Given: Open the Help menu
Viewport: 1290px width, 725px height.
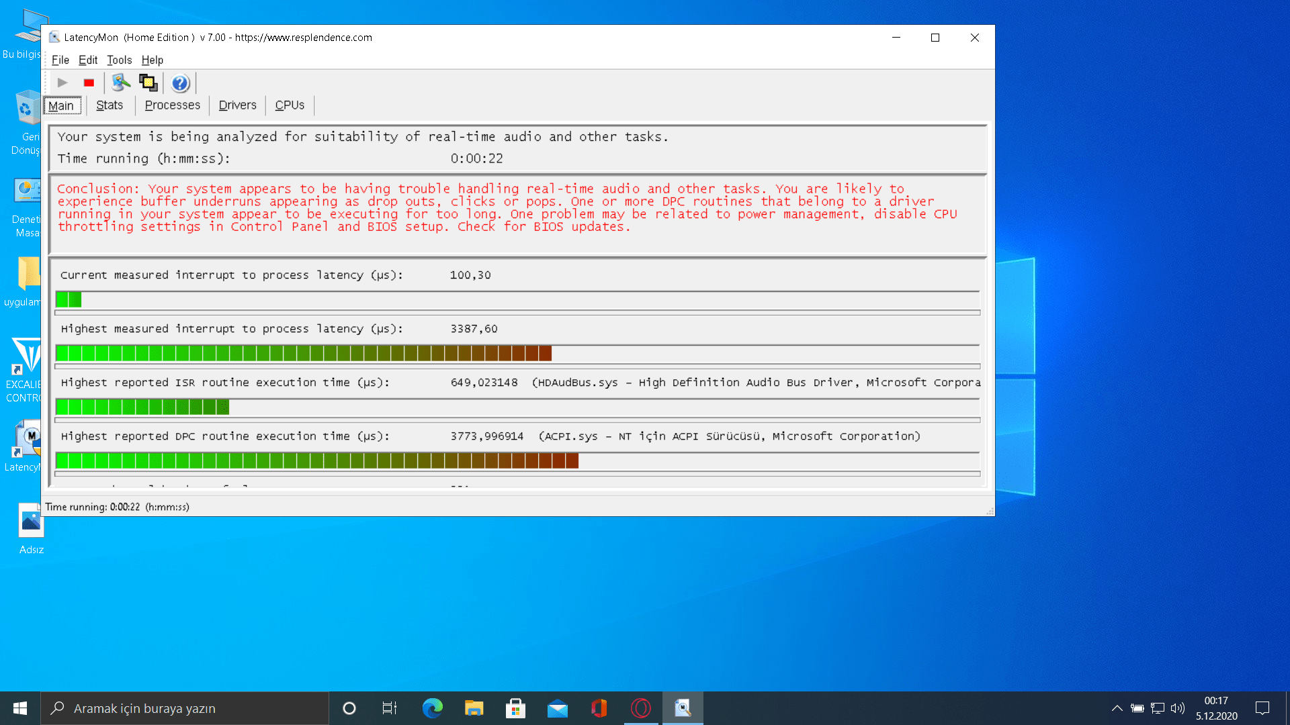Looking at the screenshot, I should point(152,60).
